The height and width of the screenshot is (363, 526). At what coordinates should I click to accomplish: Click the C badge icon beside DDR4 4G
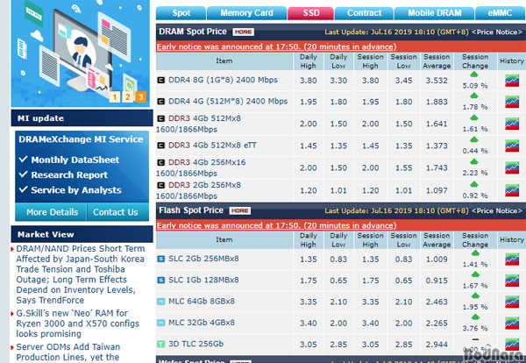(161, 102)
